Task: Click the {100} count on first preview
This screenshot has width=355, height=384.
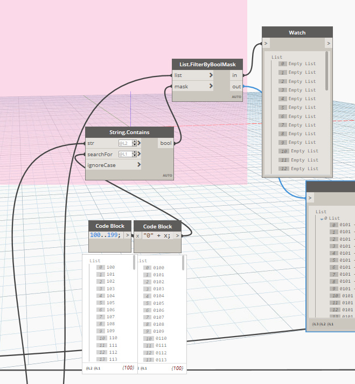Action: click(128, 368)
